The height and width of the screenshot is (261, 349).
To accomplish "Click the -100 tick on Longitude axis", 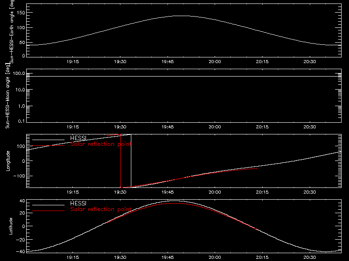I will point(19,176).
